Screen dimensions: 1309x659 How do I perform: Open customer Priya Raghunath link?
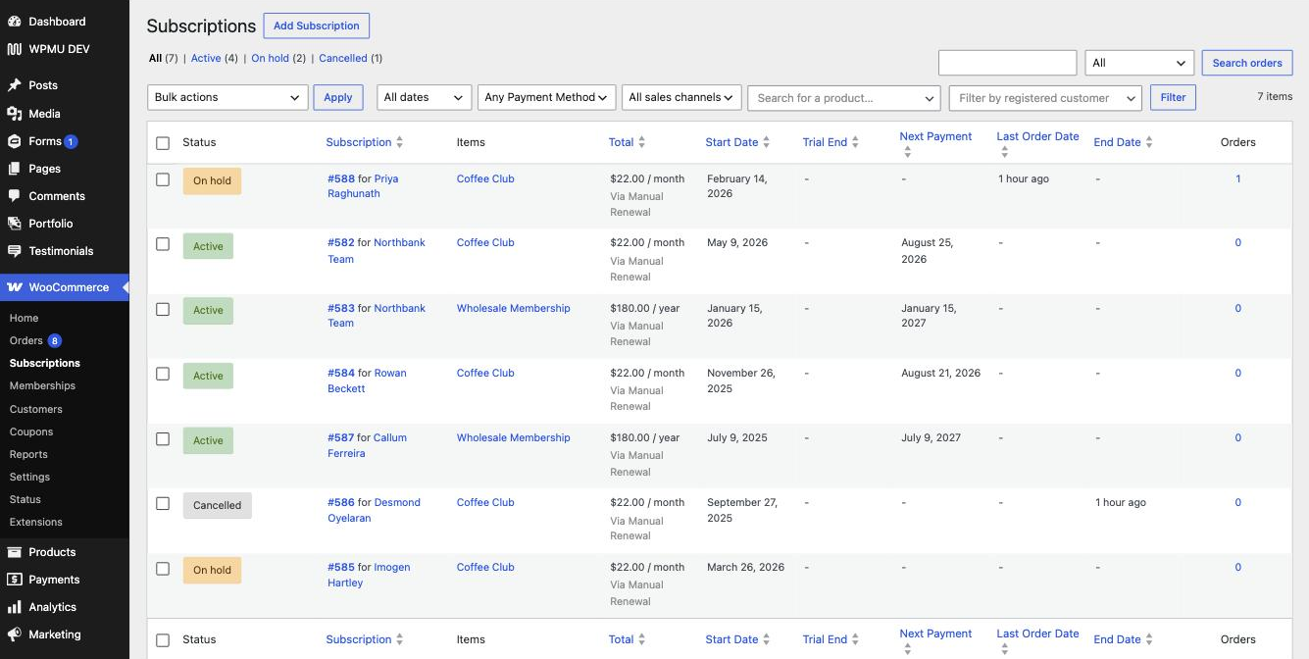(364, 186)
